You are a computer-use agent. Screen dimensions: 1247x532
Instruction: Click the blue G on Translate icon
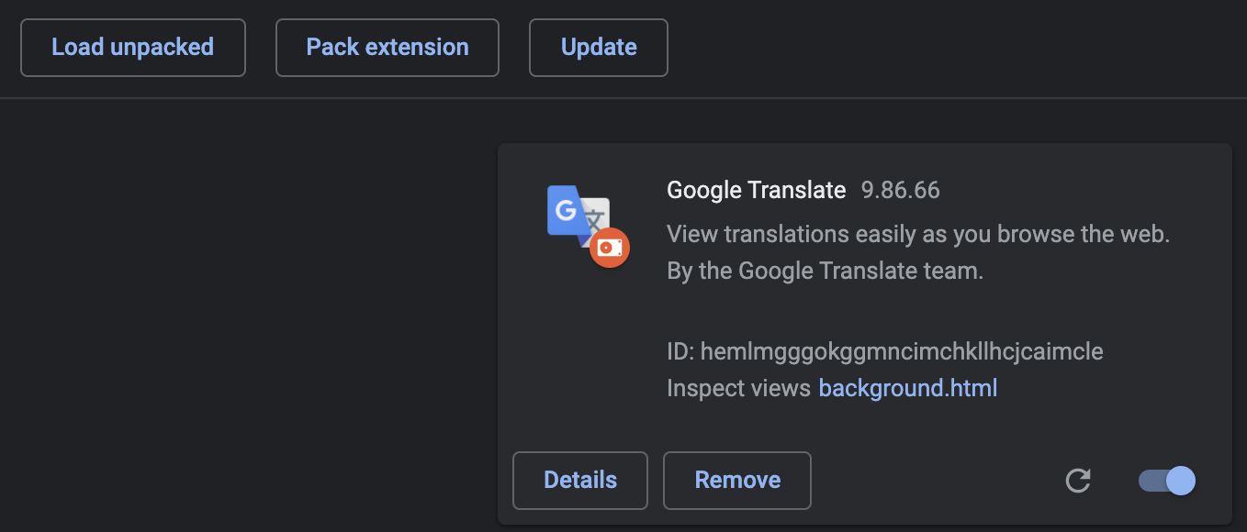pos(566,210)
